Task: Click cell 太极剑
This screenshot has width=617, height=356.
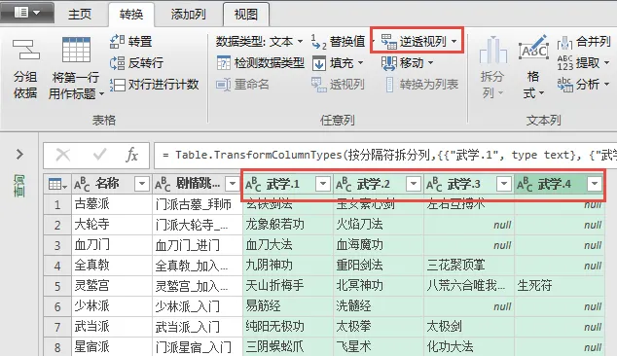Action: pyautogui.click(x=469, y=327)
